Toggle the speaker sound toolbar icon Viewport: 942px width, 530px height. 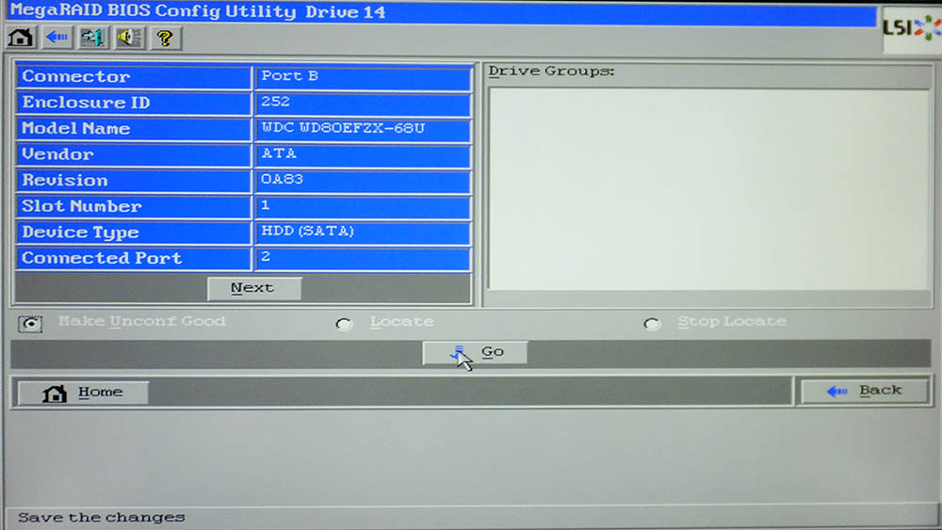tap(129, 38)
